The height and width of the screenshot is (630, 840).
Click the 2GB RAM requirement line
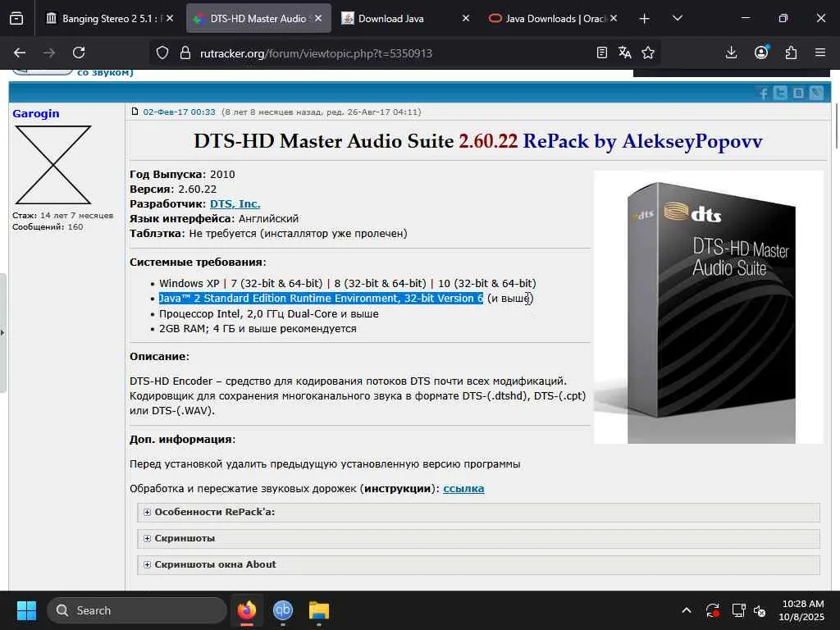click(258, 329)
